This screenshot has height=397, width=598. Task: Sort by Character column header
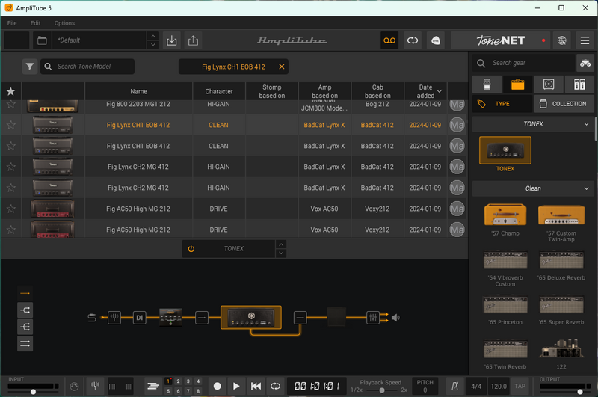pos(219,91)
